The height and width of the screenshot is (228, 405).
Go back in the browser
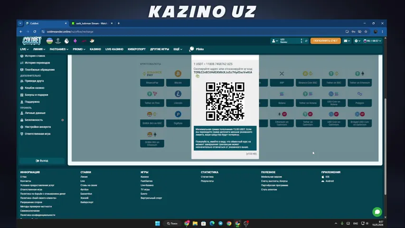[21, 31]
